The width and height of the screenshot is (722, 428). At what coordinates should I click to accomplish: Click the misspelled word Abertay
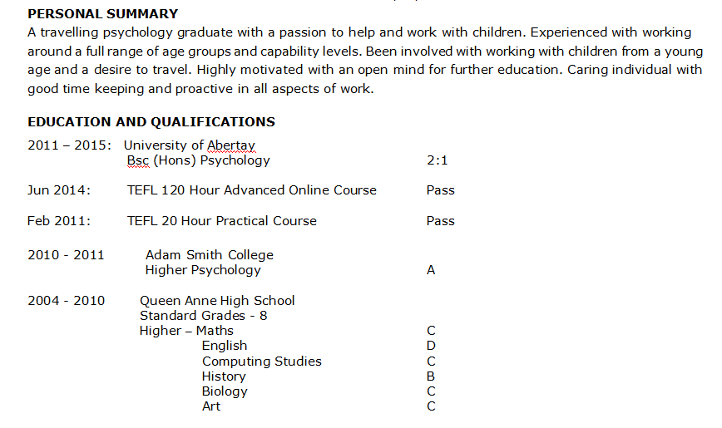click(231, 145)
